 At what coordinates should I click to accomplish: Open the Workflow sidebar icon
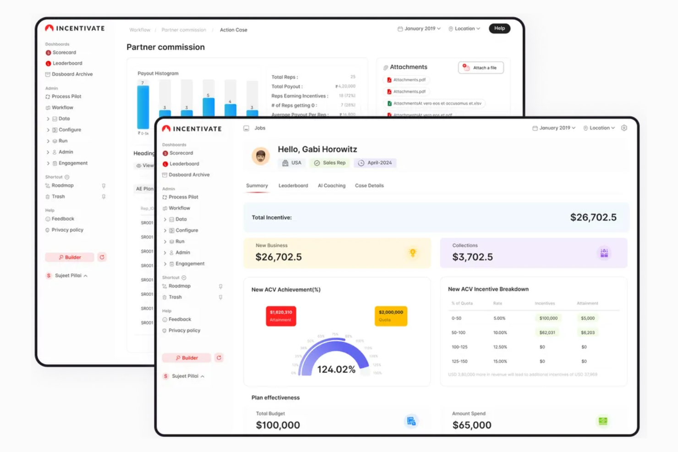coord(166,208)
